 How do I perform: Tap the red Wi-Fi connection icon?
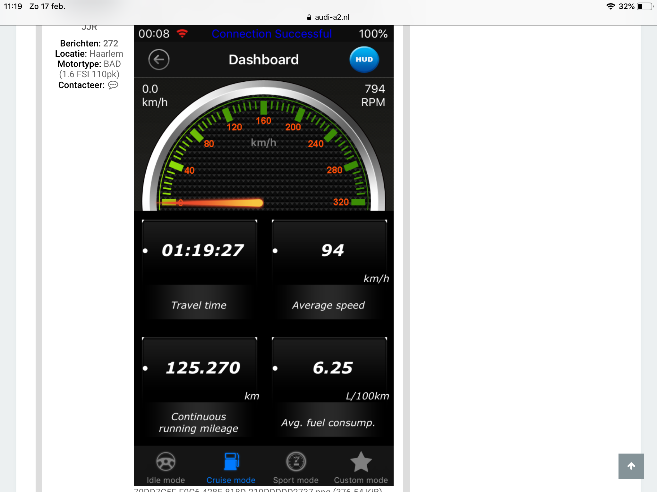pos(182,33)
